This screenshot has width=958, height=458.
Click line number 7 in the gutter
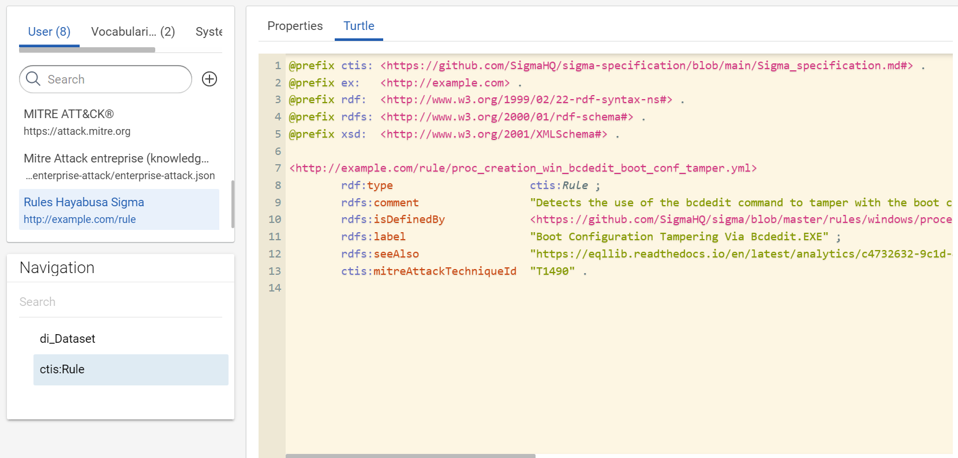[278, 168]
